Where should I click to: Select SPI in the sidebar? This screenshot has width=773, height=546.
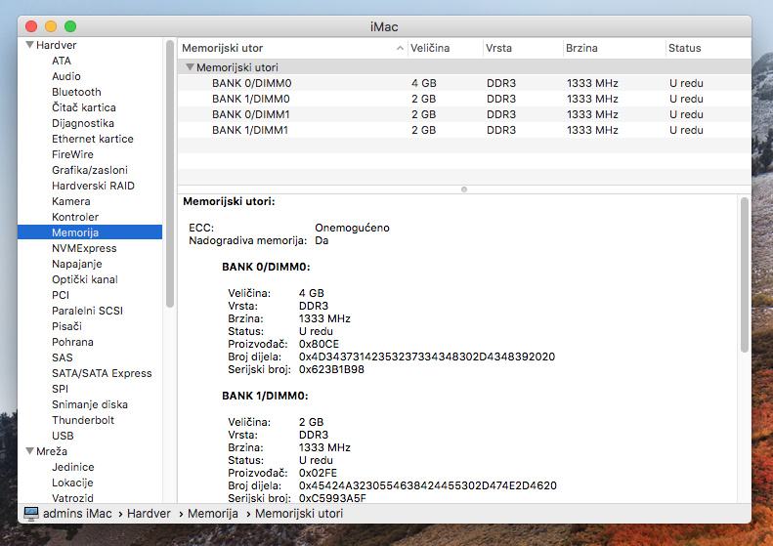[x=61, y=389]
